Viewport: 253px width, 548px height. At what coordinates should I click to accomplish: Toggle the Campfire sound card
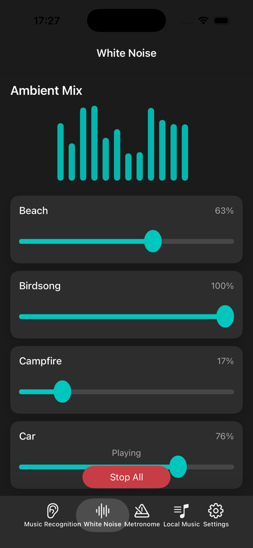click(127, 380)
